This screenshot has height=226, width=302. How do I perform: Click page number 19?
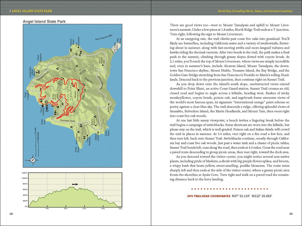291,214
